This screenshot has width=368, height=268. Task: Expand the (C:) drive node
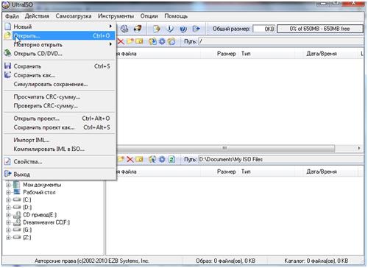click(x=8, y=200)
